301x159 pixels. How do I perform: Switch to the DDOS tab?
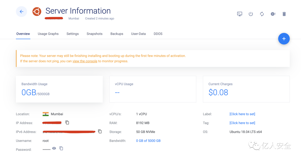coord(158,34)
